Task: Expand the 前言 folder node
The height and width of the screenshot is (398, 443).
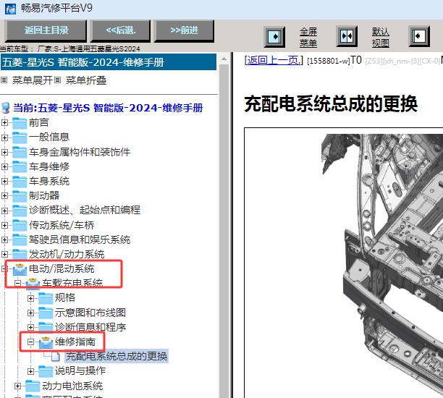Action: click(4, 123)
